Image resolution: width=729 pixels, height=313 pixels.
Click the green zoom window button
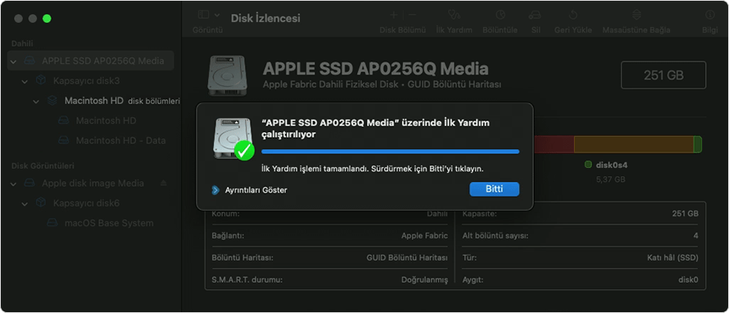click(x=47, y=19)
